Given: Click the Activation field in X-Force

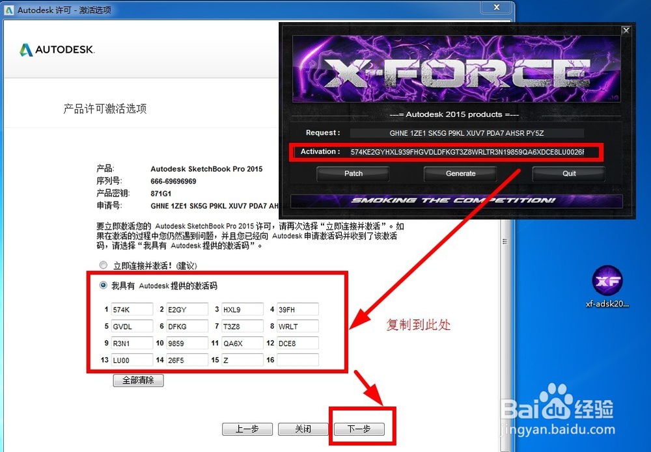Looking at the screenshot, I should [467, 152].
